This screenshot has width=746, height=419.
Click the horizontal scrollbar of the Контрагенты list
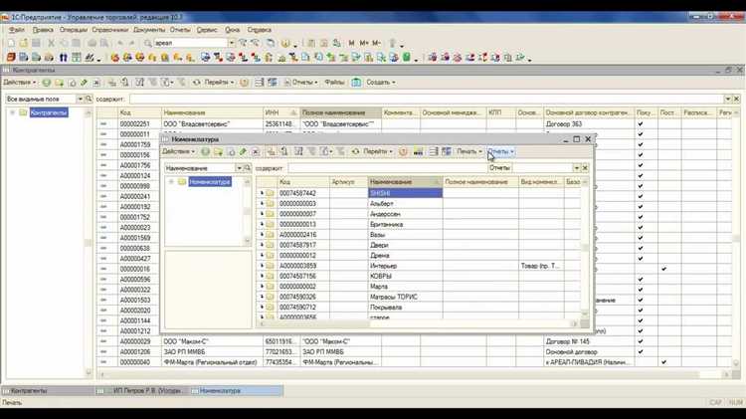tap(414, 374)
